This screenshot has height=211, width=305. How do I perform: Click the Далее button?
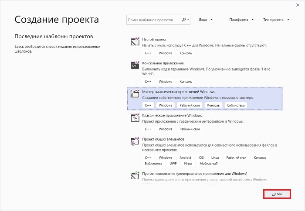click(x=277, y=194)
